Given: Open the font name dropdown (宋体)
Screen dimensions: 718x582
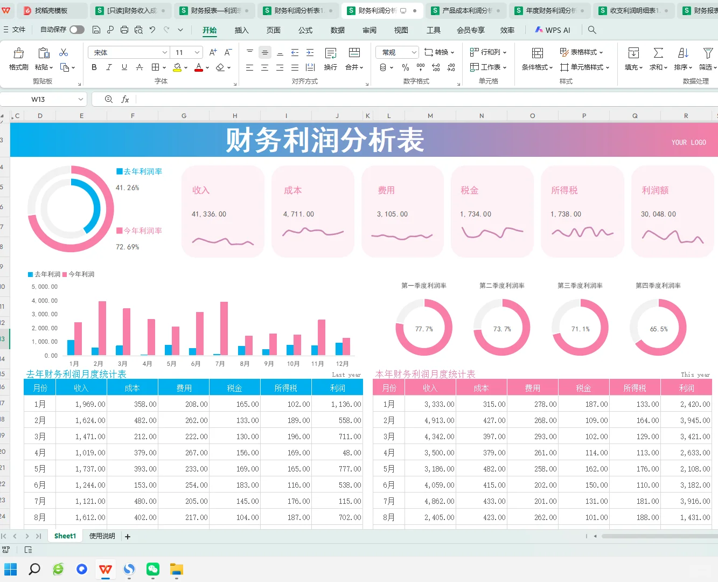Looking at the screenshot, I should click(x=165, y=52).
